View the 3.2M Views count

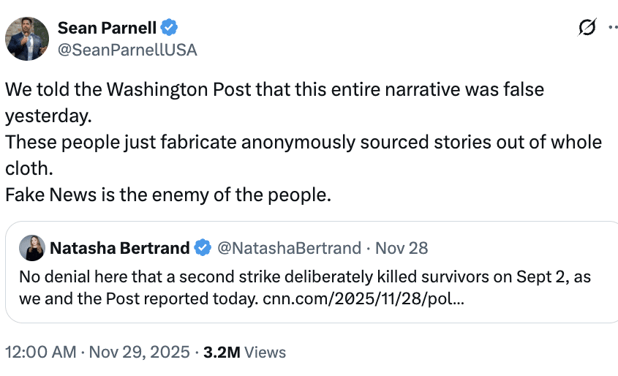244,352
